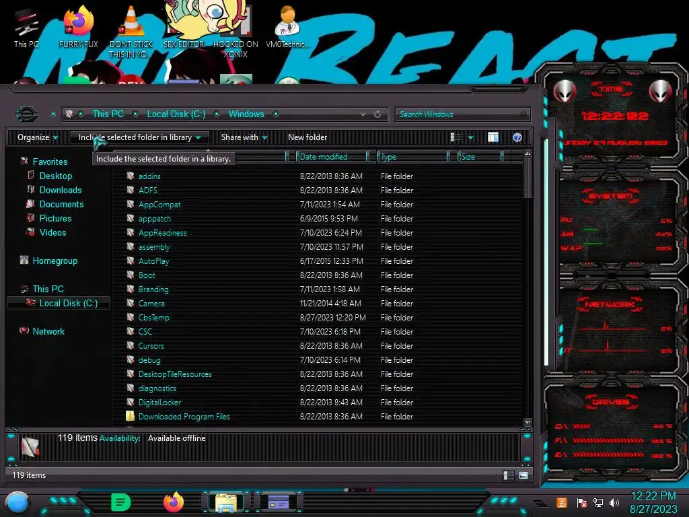Select the AppReadiness folder
Screen dimensions: 689x517
pyautogui.click(x=163, y=232)
